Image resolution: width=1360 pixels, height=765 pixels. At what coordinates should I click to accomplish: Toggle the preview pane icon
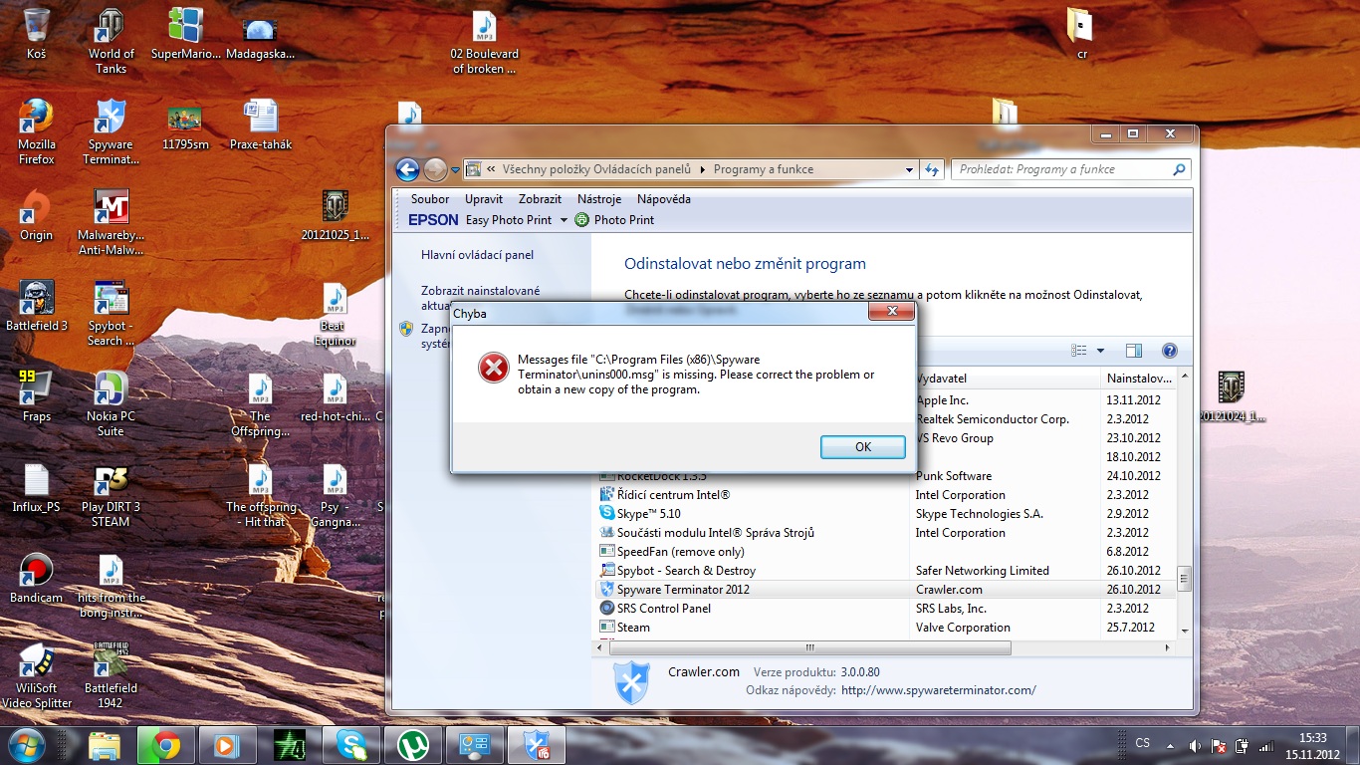[x=1133, y=351]
